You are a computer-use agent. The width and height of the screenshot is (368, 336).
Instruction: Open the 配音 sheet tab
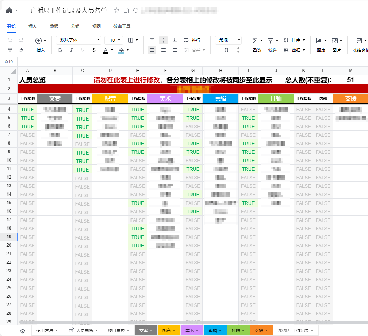[x=169, y=330]
